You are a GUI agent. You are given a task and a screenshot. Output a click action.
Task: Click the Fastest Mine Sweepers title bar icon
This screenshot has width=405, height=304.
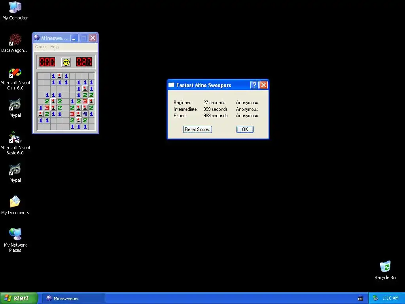171,85
